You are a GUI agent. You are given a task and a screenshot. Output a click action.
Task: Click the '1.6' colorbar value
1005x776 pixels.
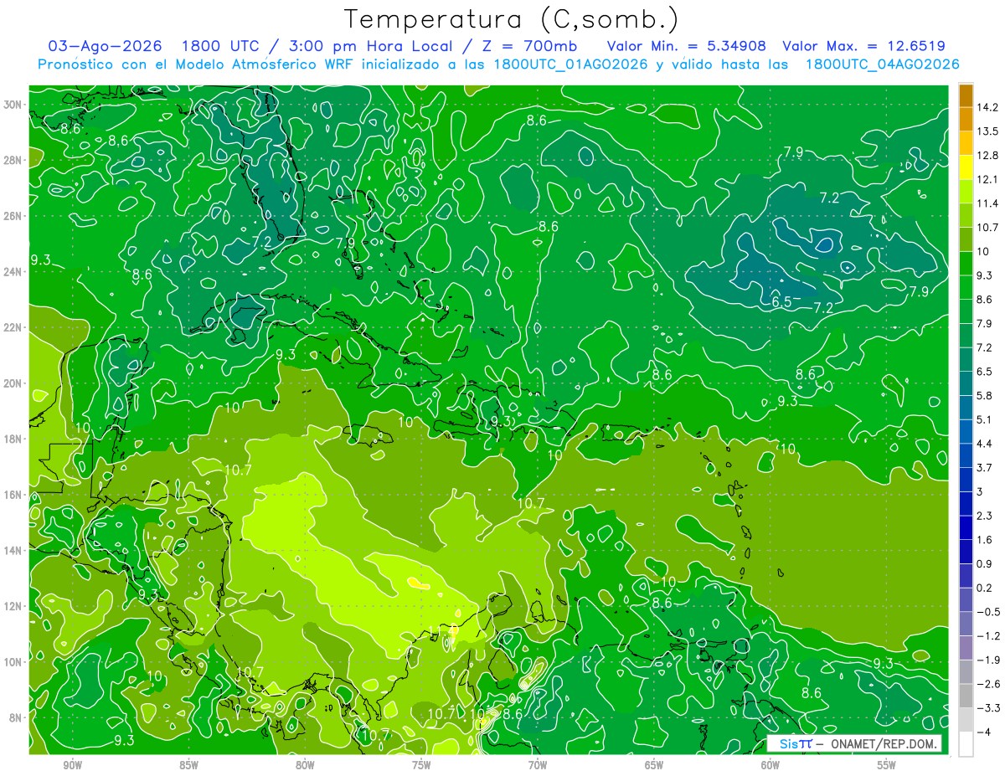[985, 540]
